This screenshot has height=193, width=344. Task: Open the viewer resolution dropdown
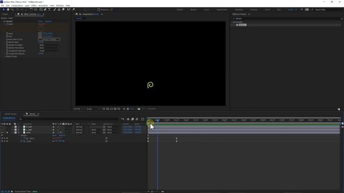93,109
